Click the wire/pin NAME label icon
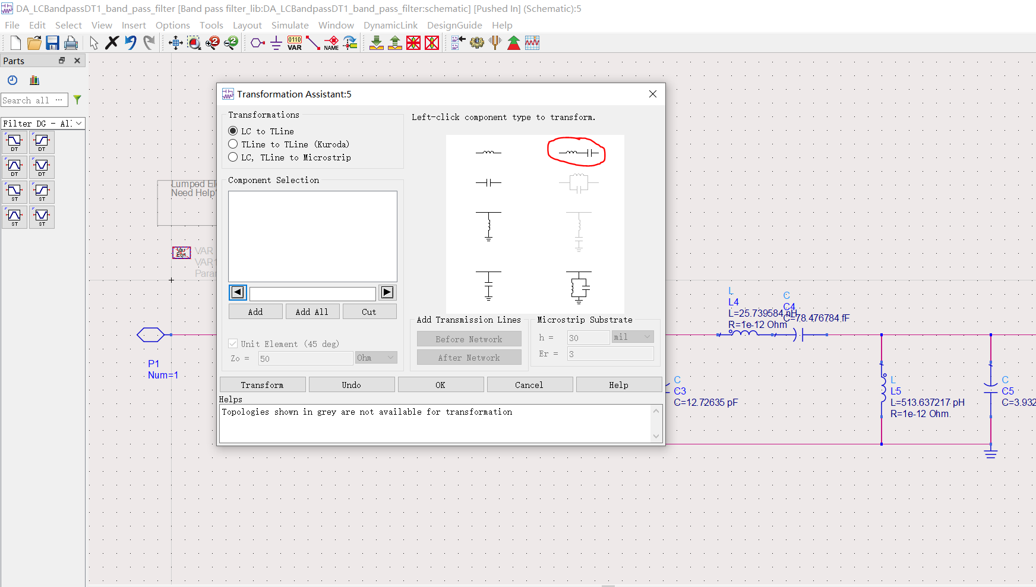Viewport: 1036px width, 587px height. coord(331,43)
